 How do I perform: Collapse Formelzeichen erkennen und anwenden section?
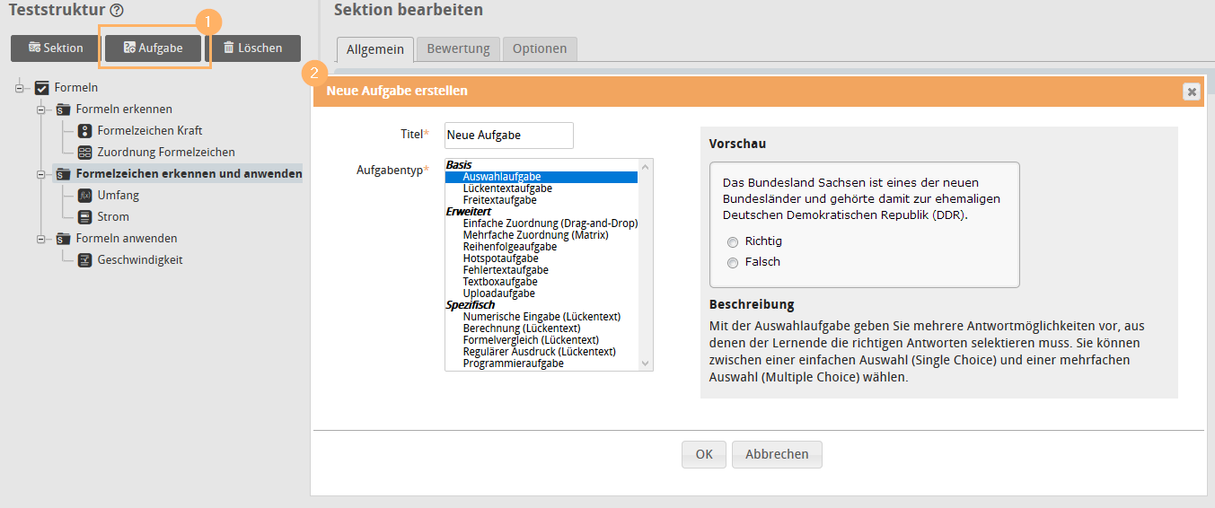(x=40, y=174)
